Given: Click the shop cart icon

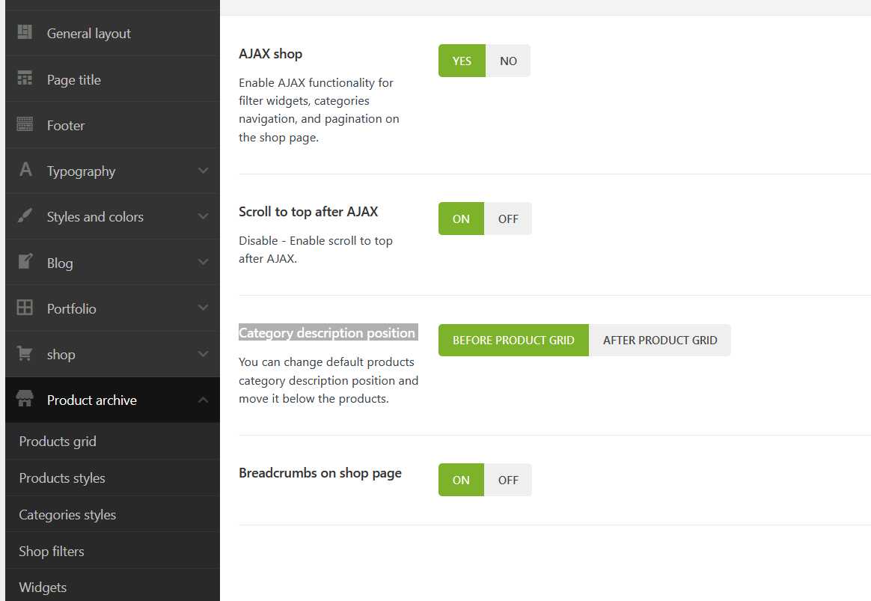Looking at the screenshot, I should click(x=25, y=353).
